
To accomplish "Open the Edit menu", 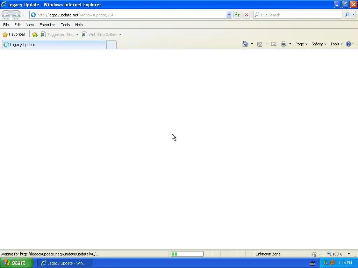I will (x=17, y=25).
